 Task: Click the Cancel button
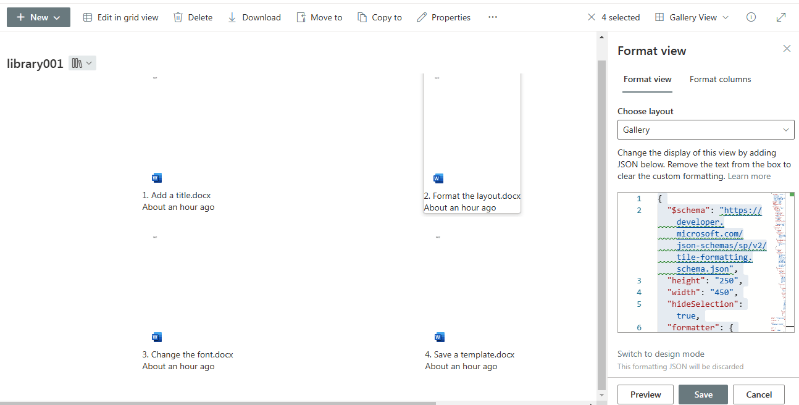(759, 395)
